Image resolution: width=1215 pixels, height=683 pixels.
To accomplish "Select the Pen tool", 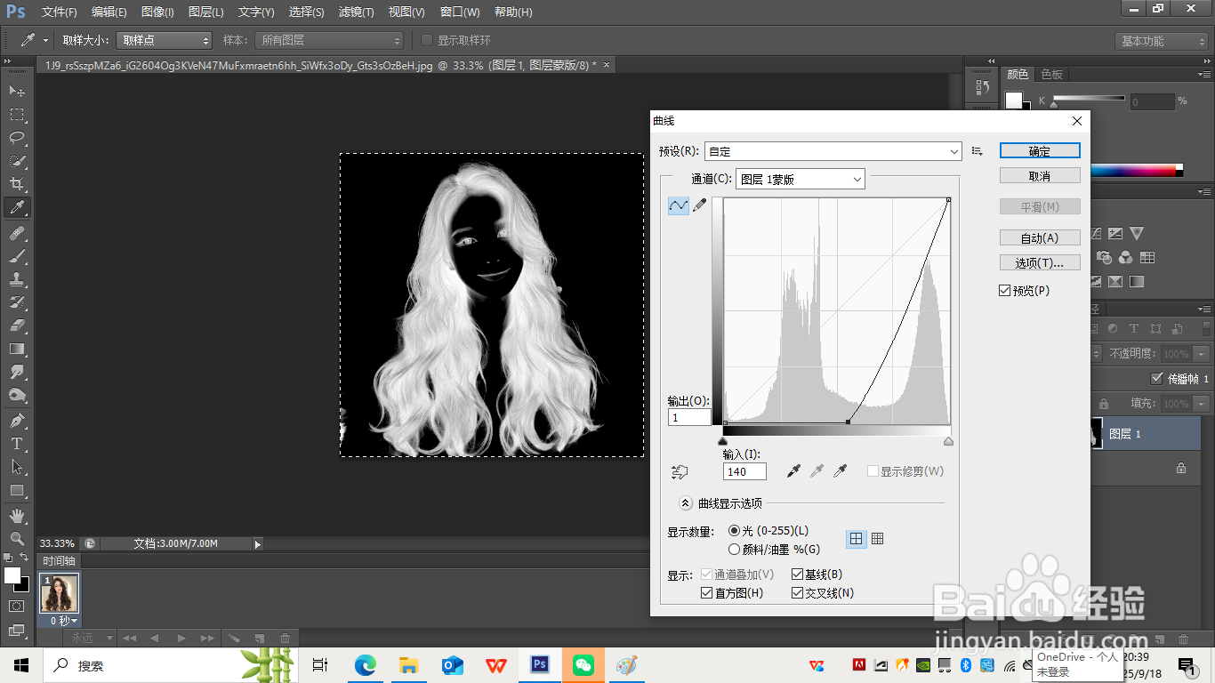I will point(17,421).
